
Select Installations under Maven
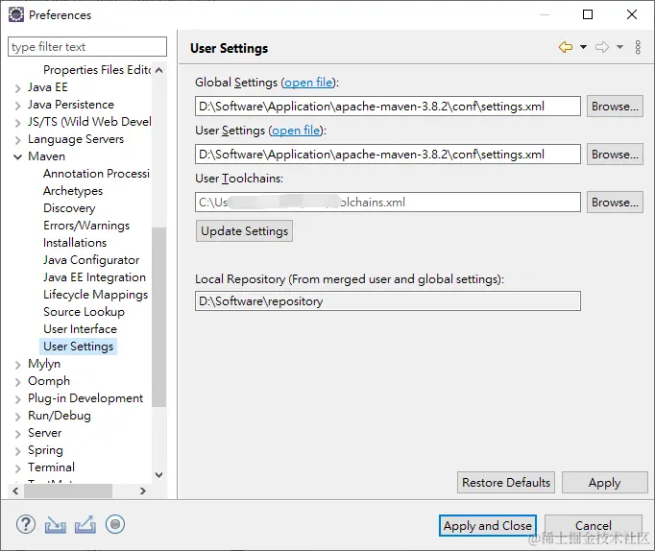click(75, 243)
